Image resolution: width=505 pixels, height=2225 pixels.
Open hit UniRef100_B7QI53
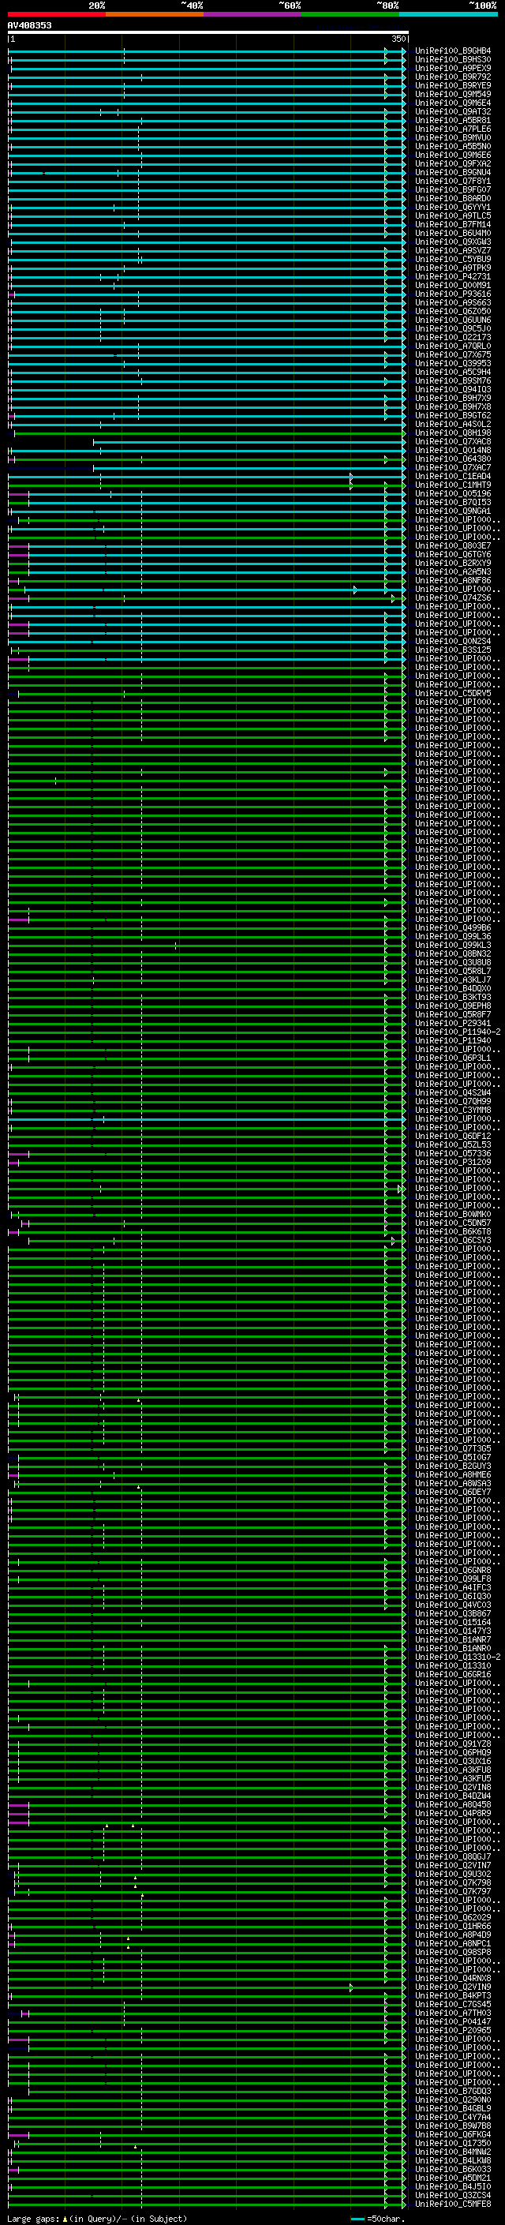tap(453, 503)
